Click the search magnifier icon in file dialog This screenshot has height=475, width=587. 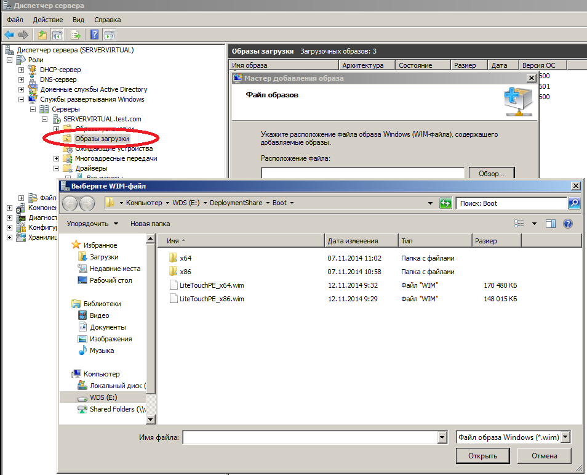pyautogui.click(x=574, y=203)
